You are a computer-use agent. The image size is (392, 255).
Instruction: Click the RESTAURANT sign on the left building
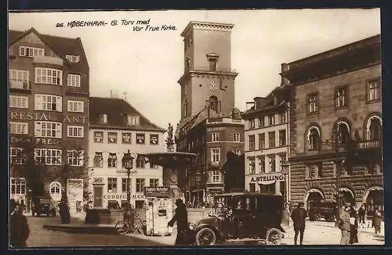49,117
